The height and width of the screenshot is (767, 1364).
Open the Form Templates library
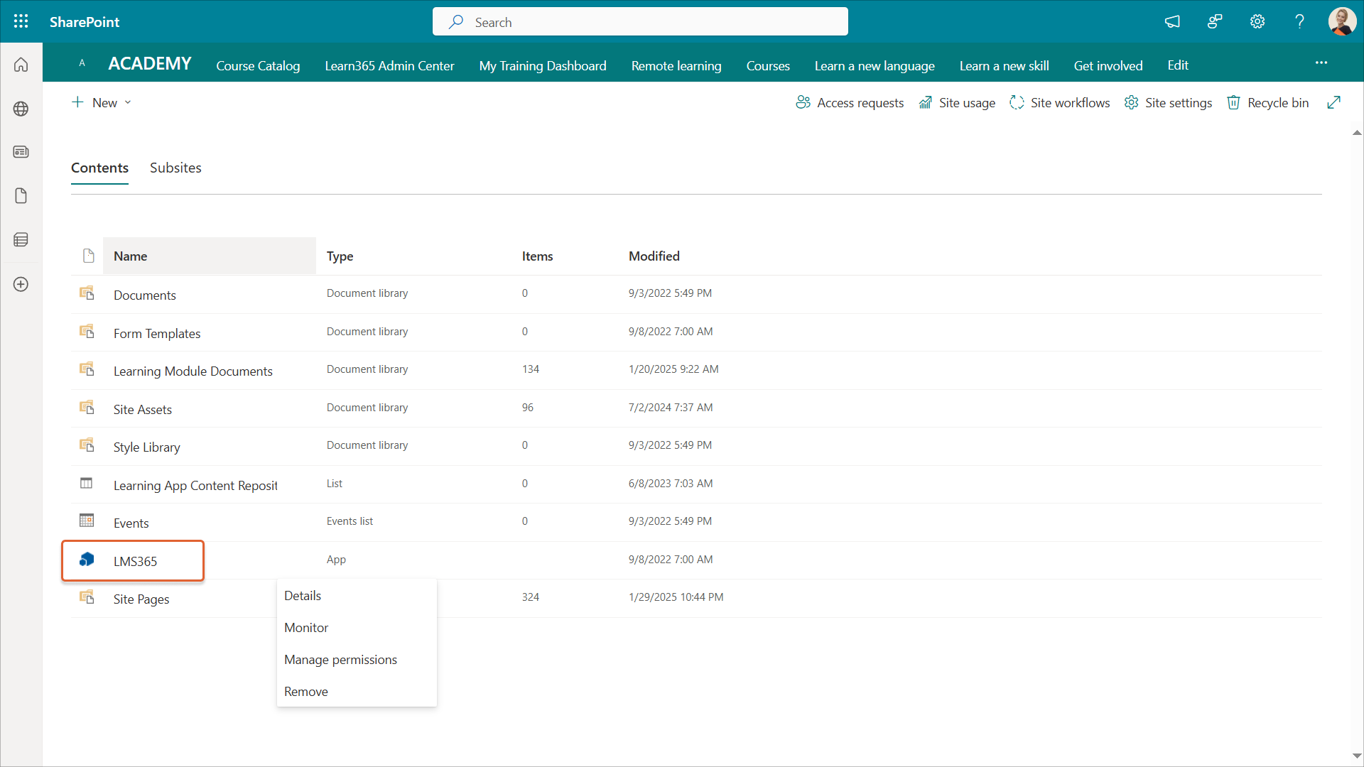(157, 333)
